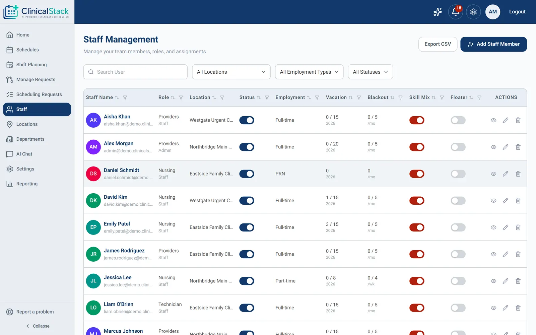Click the Add Staff Member button
This screenshot has width=536, height=335.
coord(493,44)
